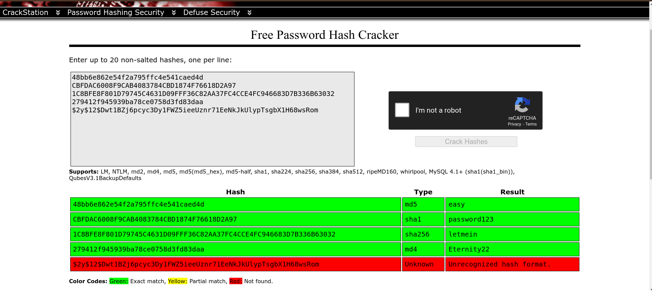Image resolution: width=652 pixels, height=291 pixels.
Task: Click the "QubesV3.1BackupDefaults" text
Action: click(105, 178)
